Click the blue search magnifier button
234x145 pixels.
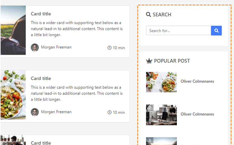pos(216,31)
